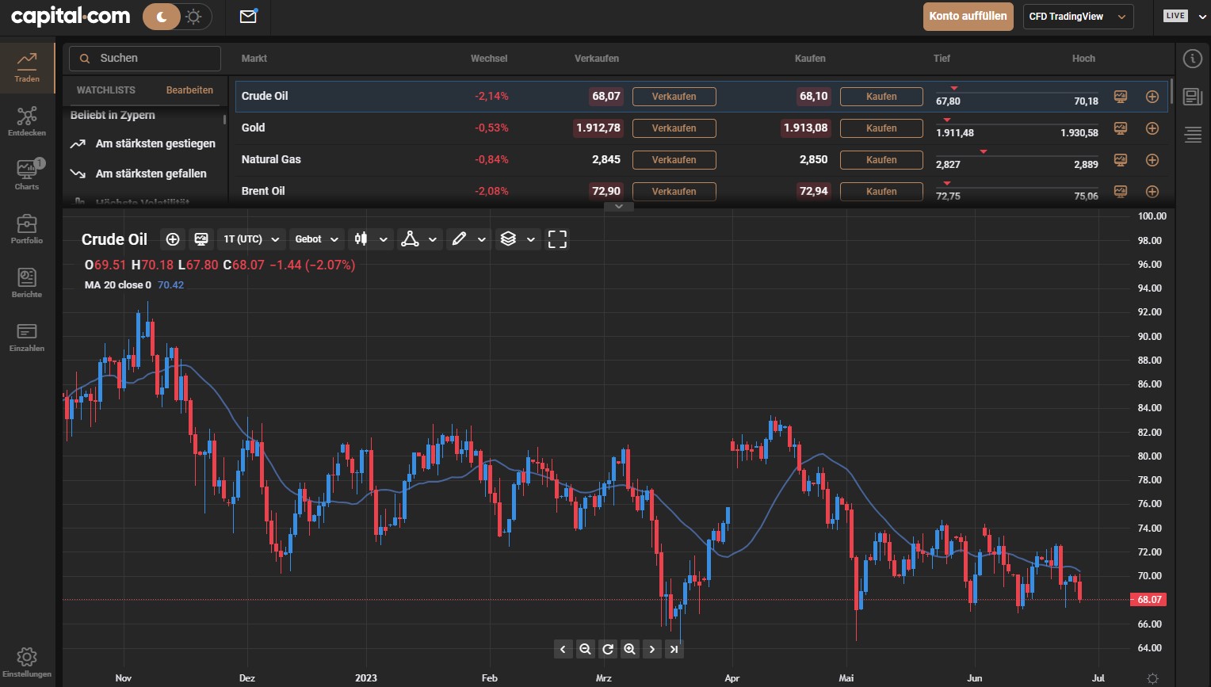The image size is (1211, 687).
Task: Open Gebot price type dropdown
Action: point(317,239)
